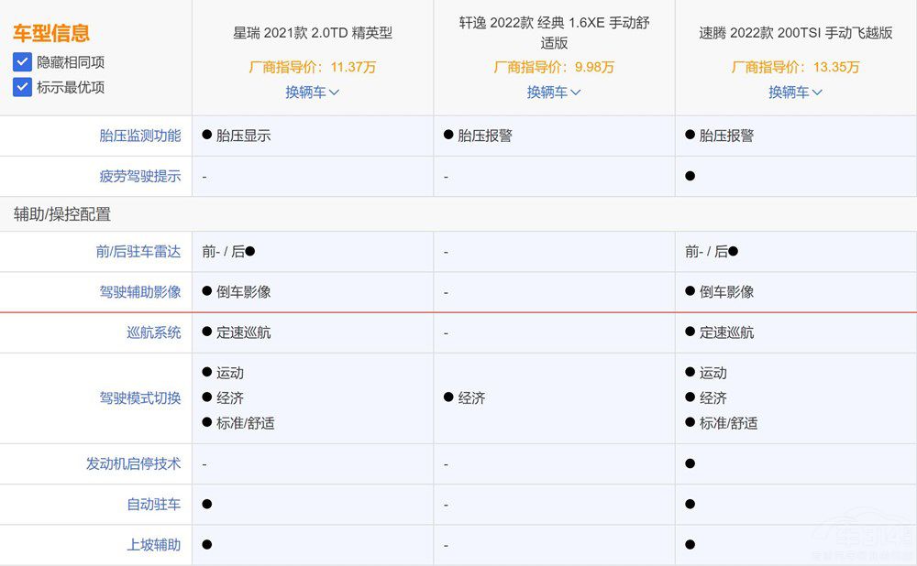The width and height of the screenshot is (917, 566).
Task: Toggle the 标示最优项 checkbox
Action: (x=23, y=88)
